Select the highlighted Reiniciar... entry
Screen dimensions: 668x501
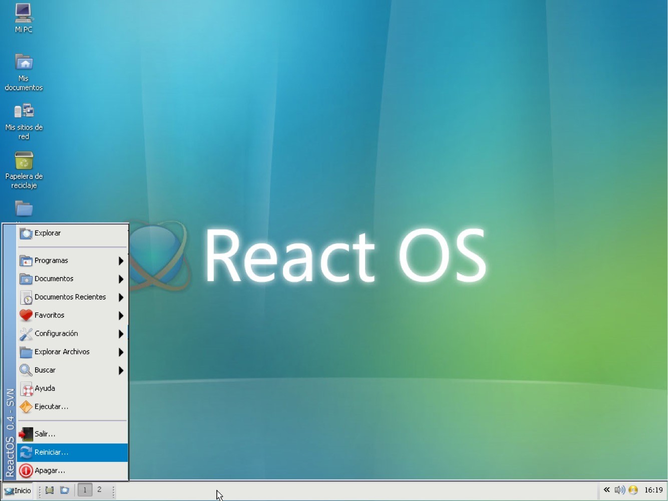[x=73, y=452]
